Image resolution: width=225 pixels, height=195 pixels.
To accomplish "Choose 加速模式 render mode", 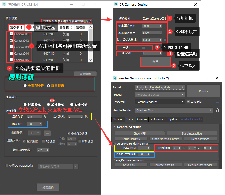I will point(49,104).
